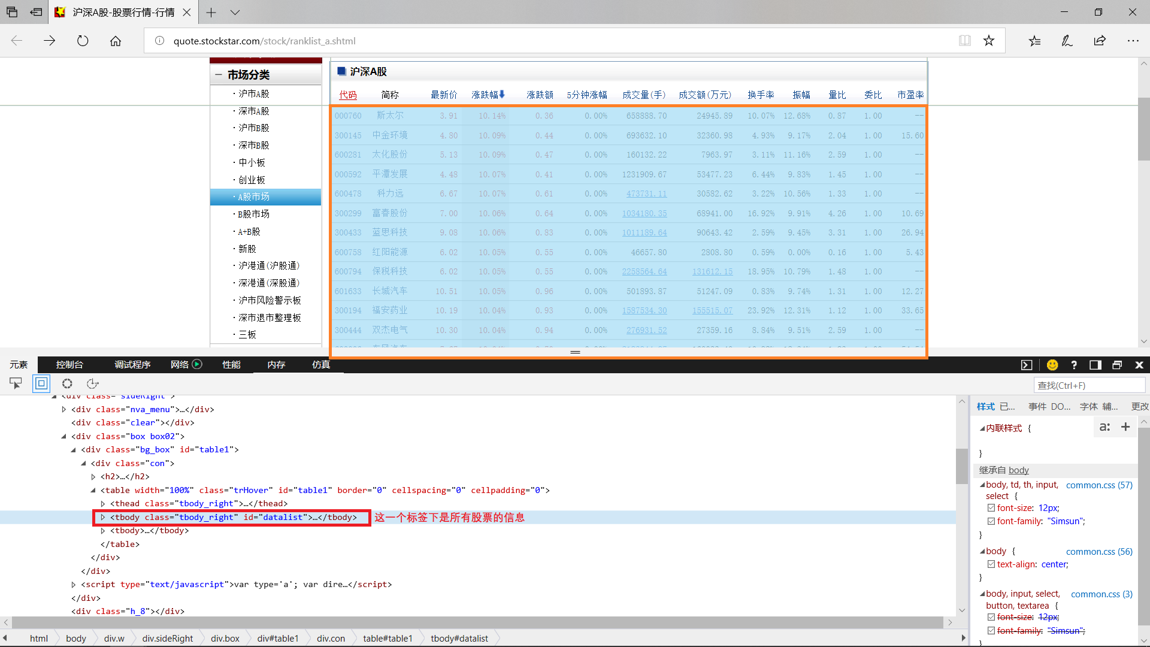This screenshot has height=647, width=1150.
Task: Click the DOM tree horizontal scrollbar
Action: tap(478, 622)
